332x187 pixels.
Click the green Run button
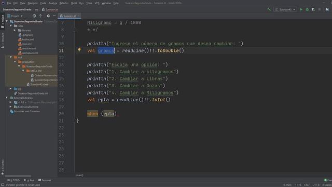coord(301,9)
